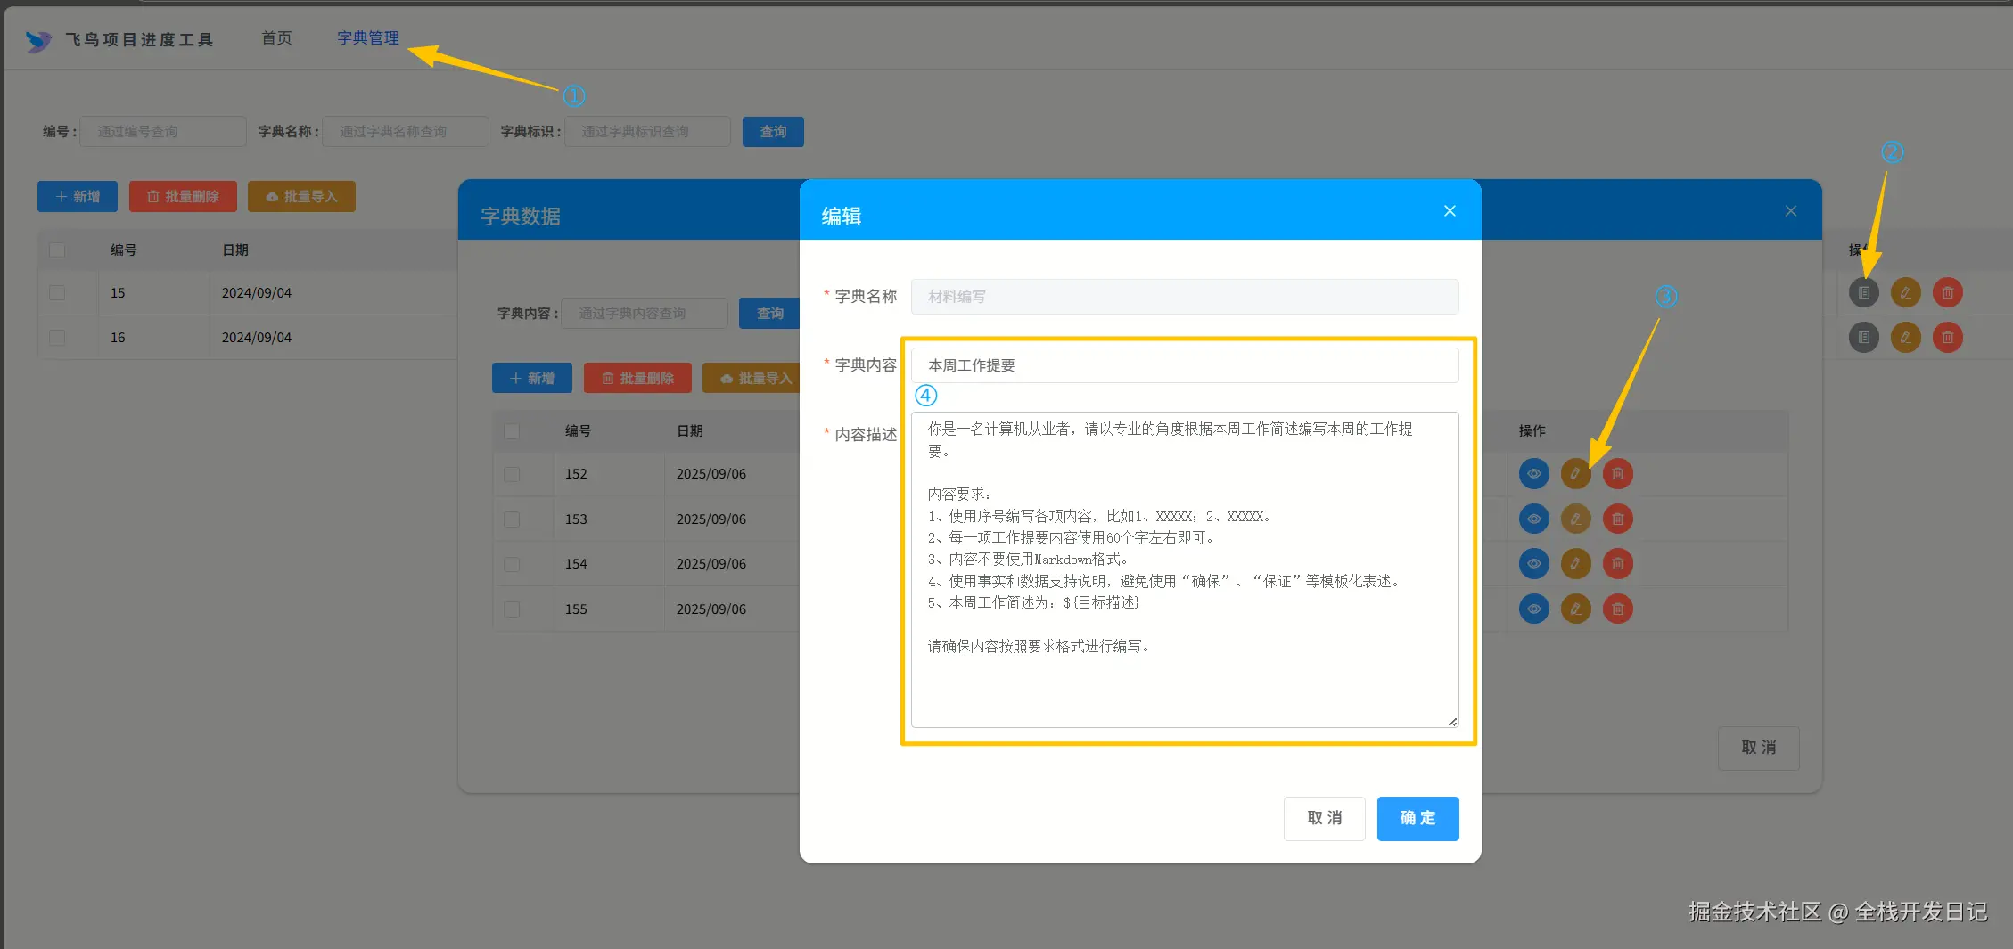Screen dimensions: 2013x949
Task: Delete entry 152 via trash icon
Action: [1617, 473]
